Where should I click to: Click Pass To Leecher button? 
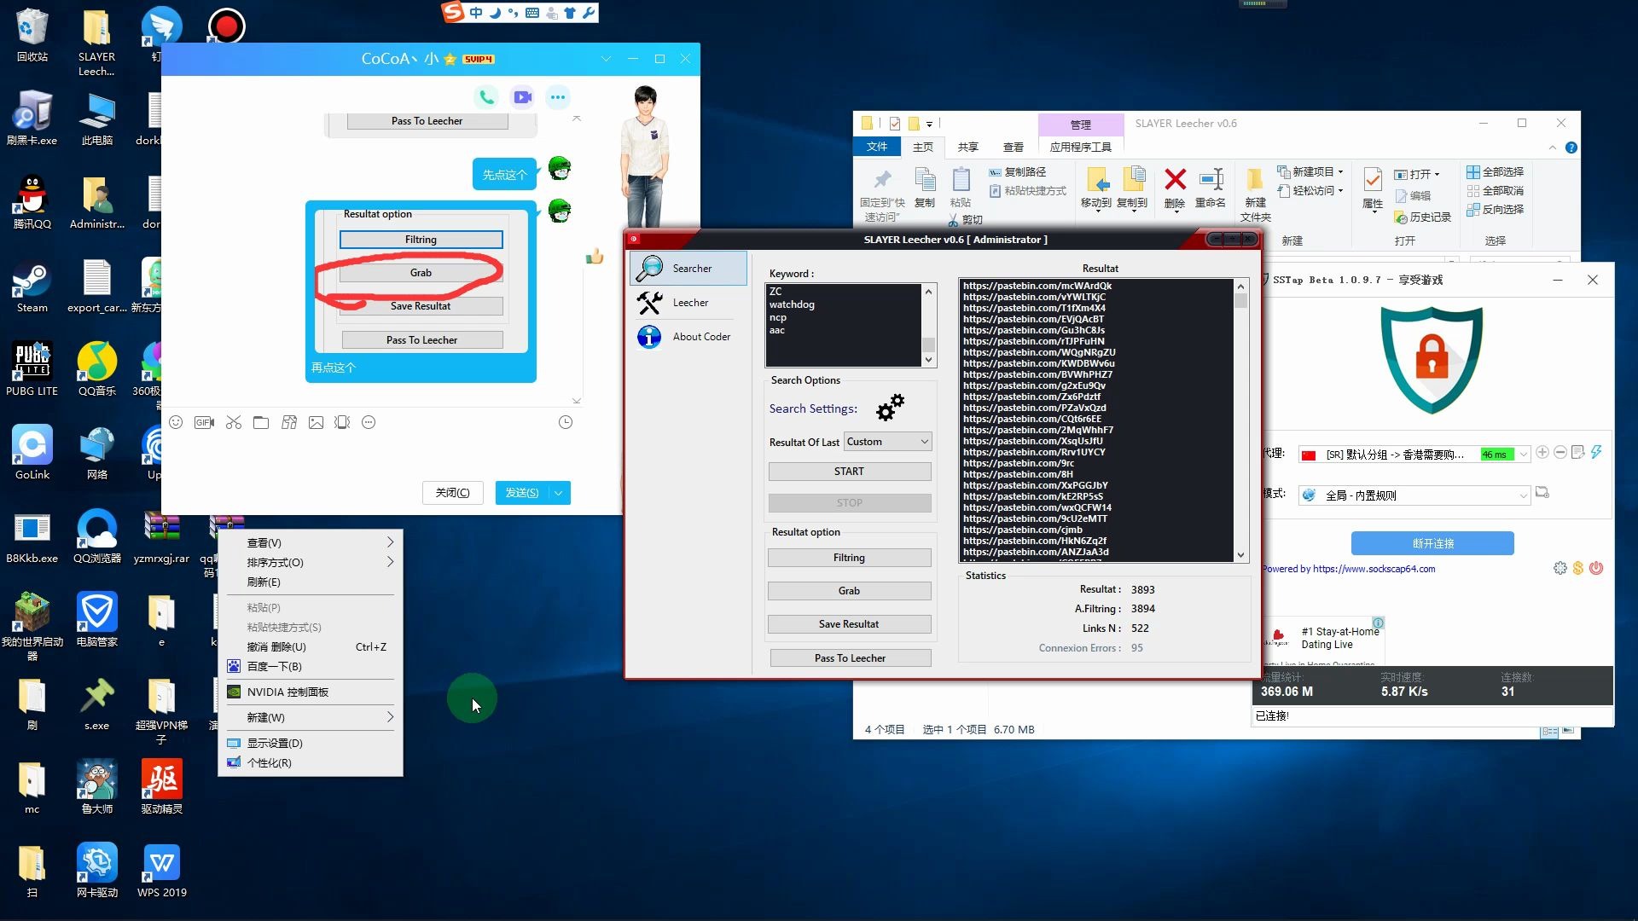[850, 657]
